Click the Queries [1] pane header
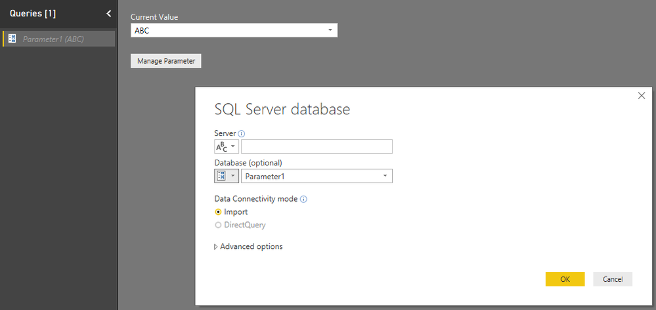This screenshot has width=656, height=310. click(33, 14)
